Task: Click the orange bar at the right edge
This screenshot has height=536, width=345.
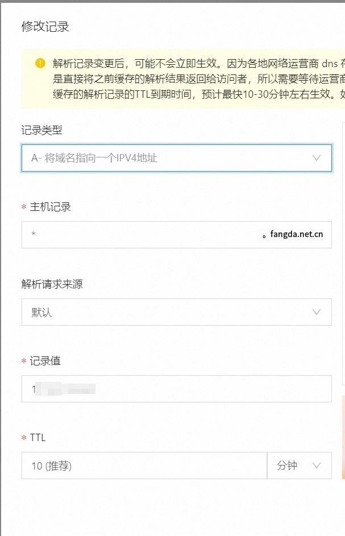Action: [343, 438]
